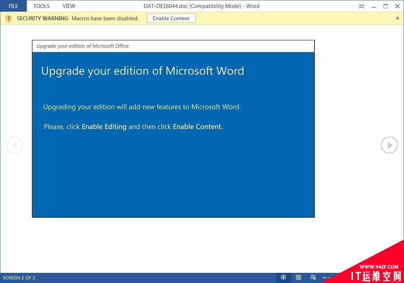Switch to Read Mode view icon
This screenshot has width=404, height=283.
pos(284,277)
